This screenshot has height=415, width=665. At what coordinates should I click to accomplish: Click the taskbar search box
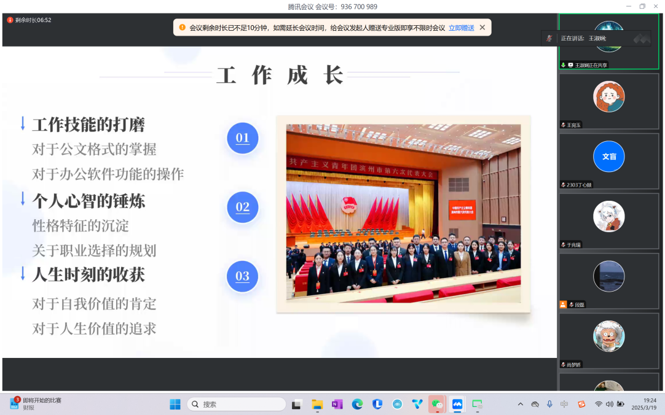coord(237,404)
